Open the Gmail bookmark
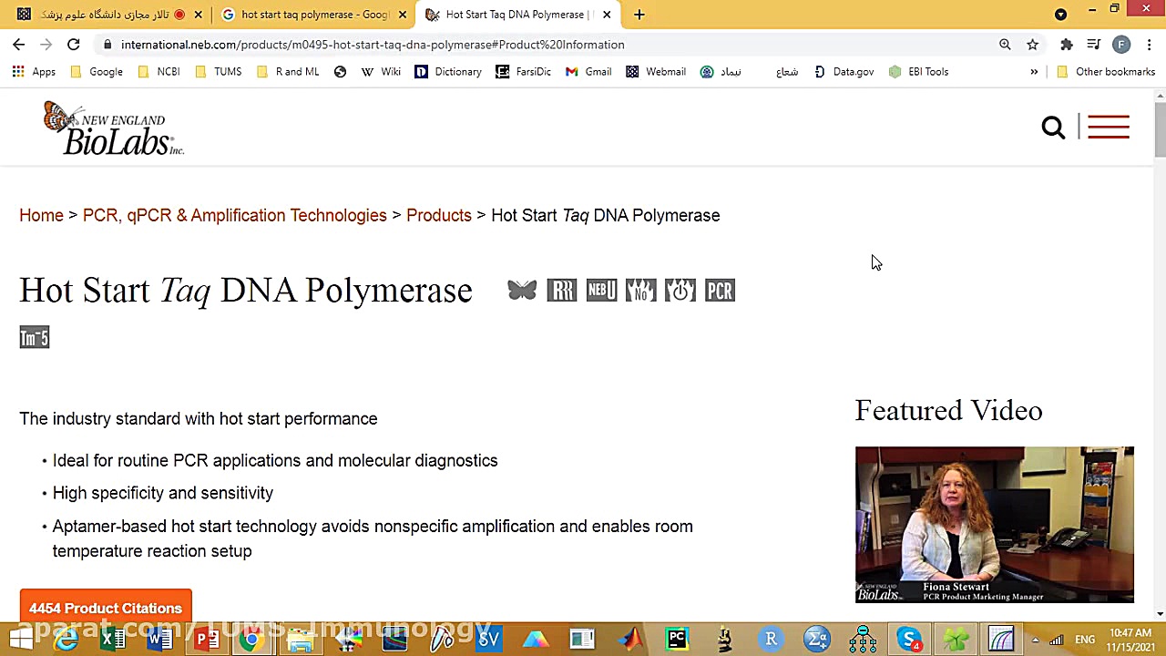1166x656 pixels. click(x=588, y=71)
